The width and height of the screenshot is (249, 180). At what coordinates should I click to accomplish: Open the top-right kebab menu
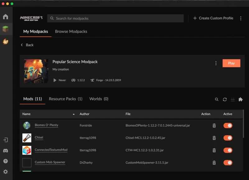click(241, 18)
